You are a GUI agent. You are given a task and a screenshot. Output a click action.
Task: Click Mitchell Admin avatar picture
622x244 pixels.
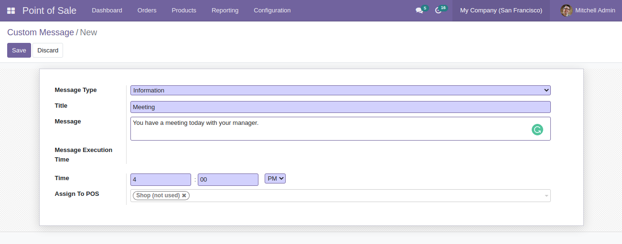(x=566, y=10)
